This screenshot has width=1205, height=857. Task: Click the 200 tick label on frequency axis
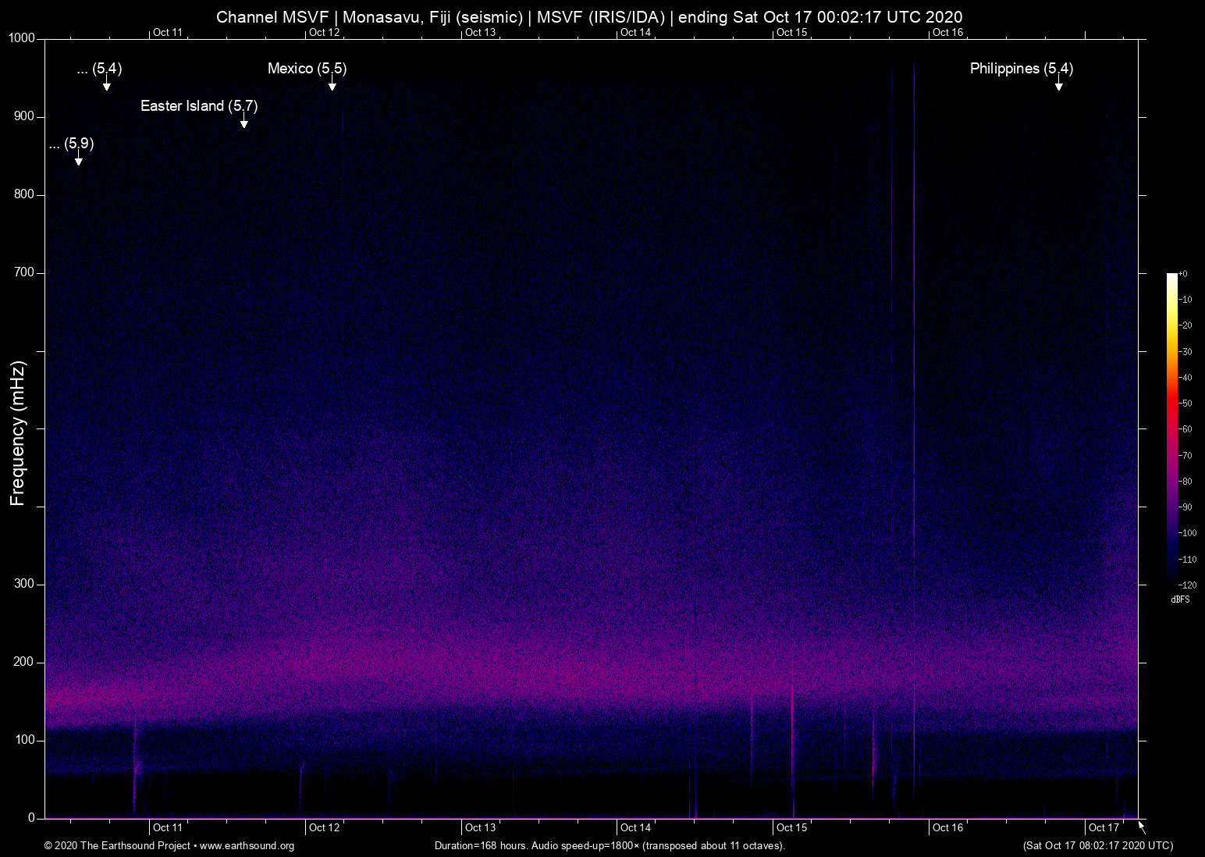24,662
